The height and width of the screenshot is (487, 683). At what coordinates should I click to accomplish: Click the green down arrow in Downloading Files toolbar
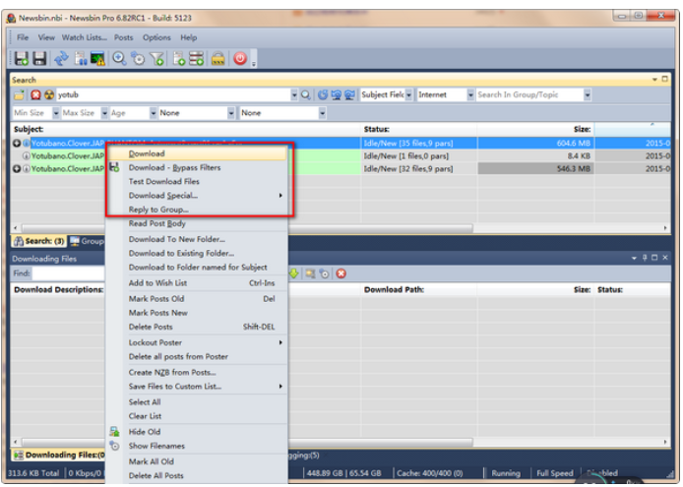click(294, 274)
